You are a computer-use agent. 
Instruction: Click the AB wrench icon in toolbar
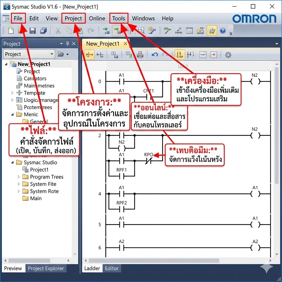[167, 30]
